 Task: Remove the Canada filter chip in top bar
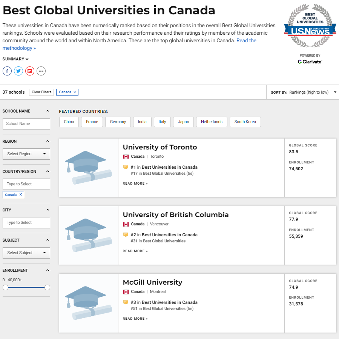(x=75, y=92)
